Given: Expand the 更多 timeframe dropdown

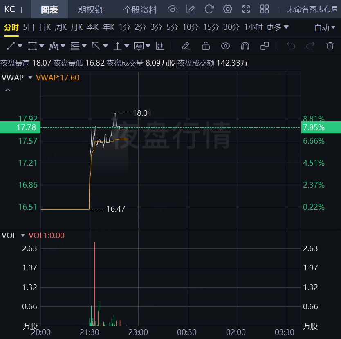Looking at the screenshot, I should [278, 27].
